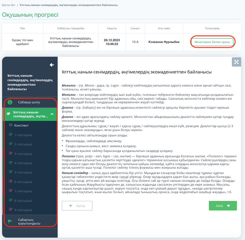Click the edit icon of 8-тапсырма

pyautogui.click(x=10, y=200)
